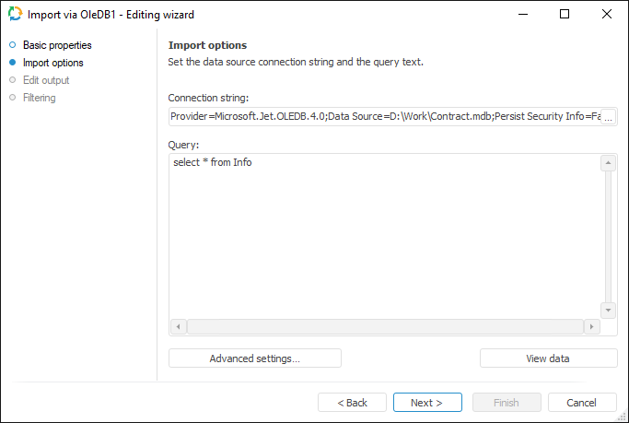
Task: Close the Import via OleDB1 wizard window
Action: coord(607,15)
